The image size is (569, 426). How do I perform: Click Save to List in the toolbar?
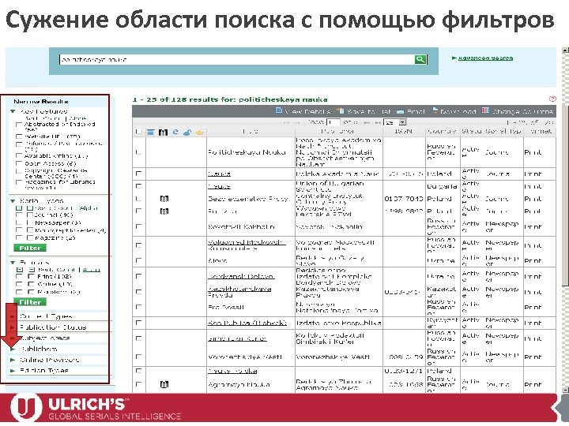coord(364,111)
